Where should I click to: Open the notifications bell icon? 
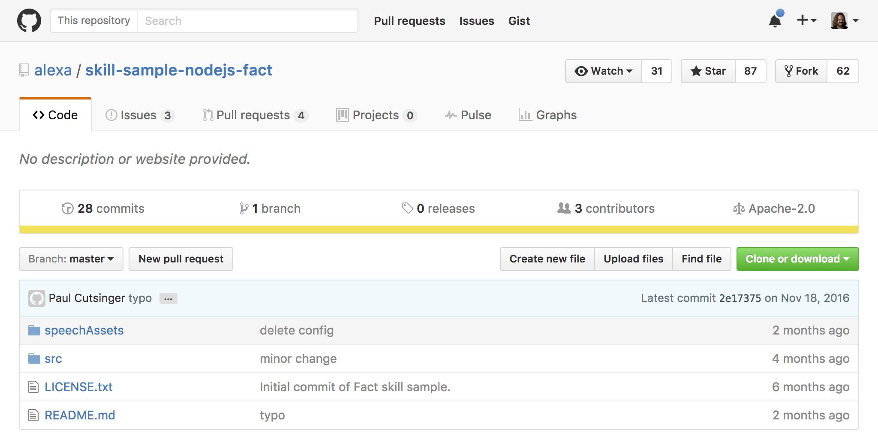776,20
